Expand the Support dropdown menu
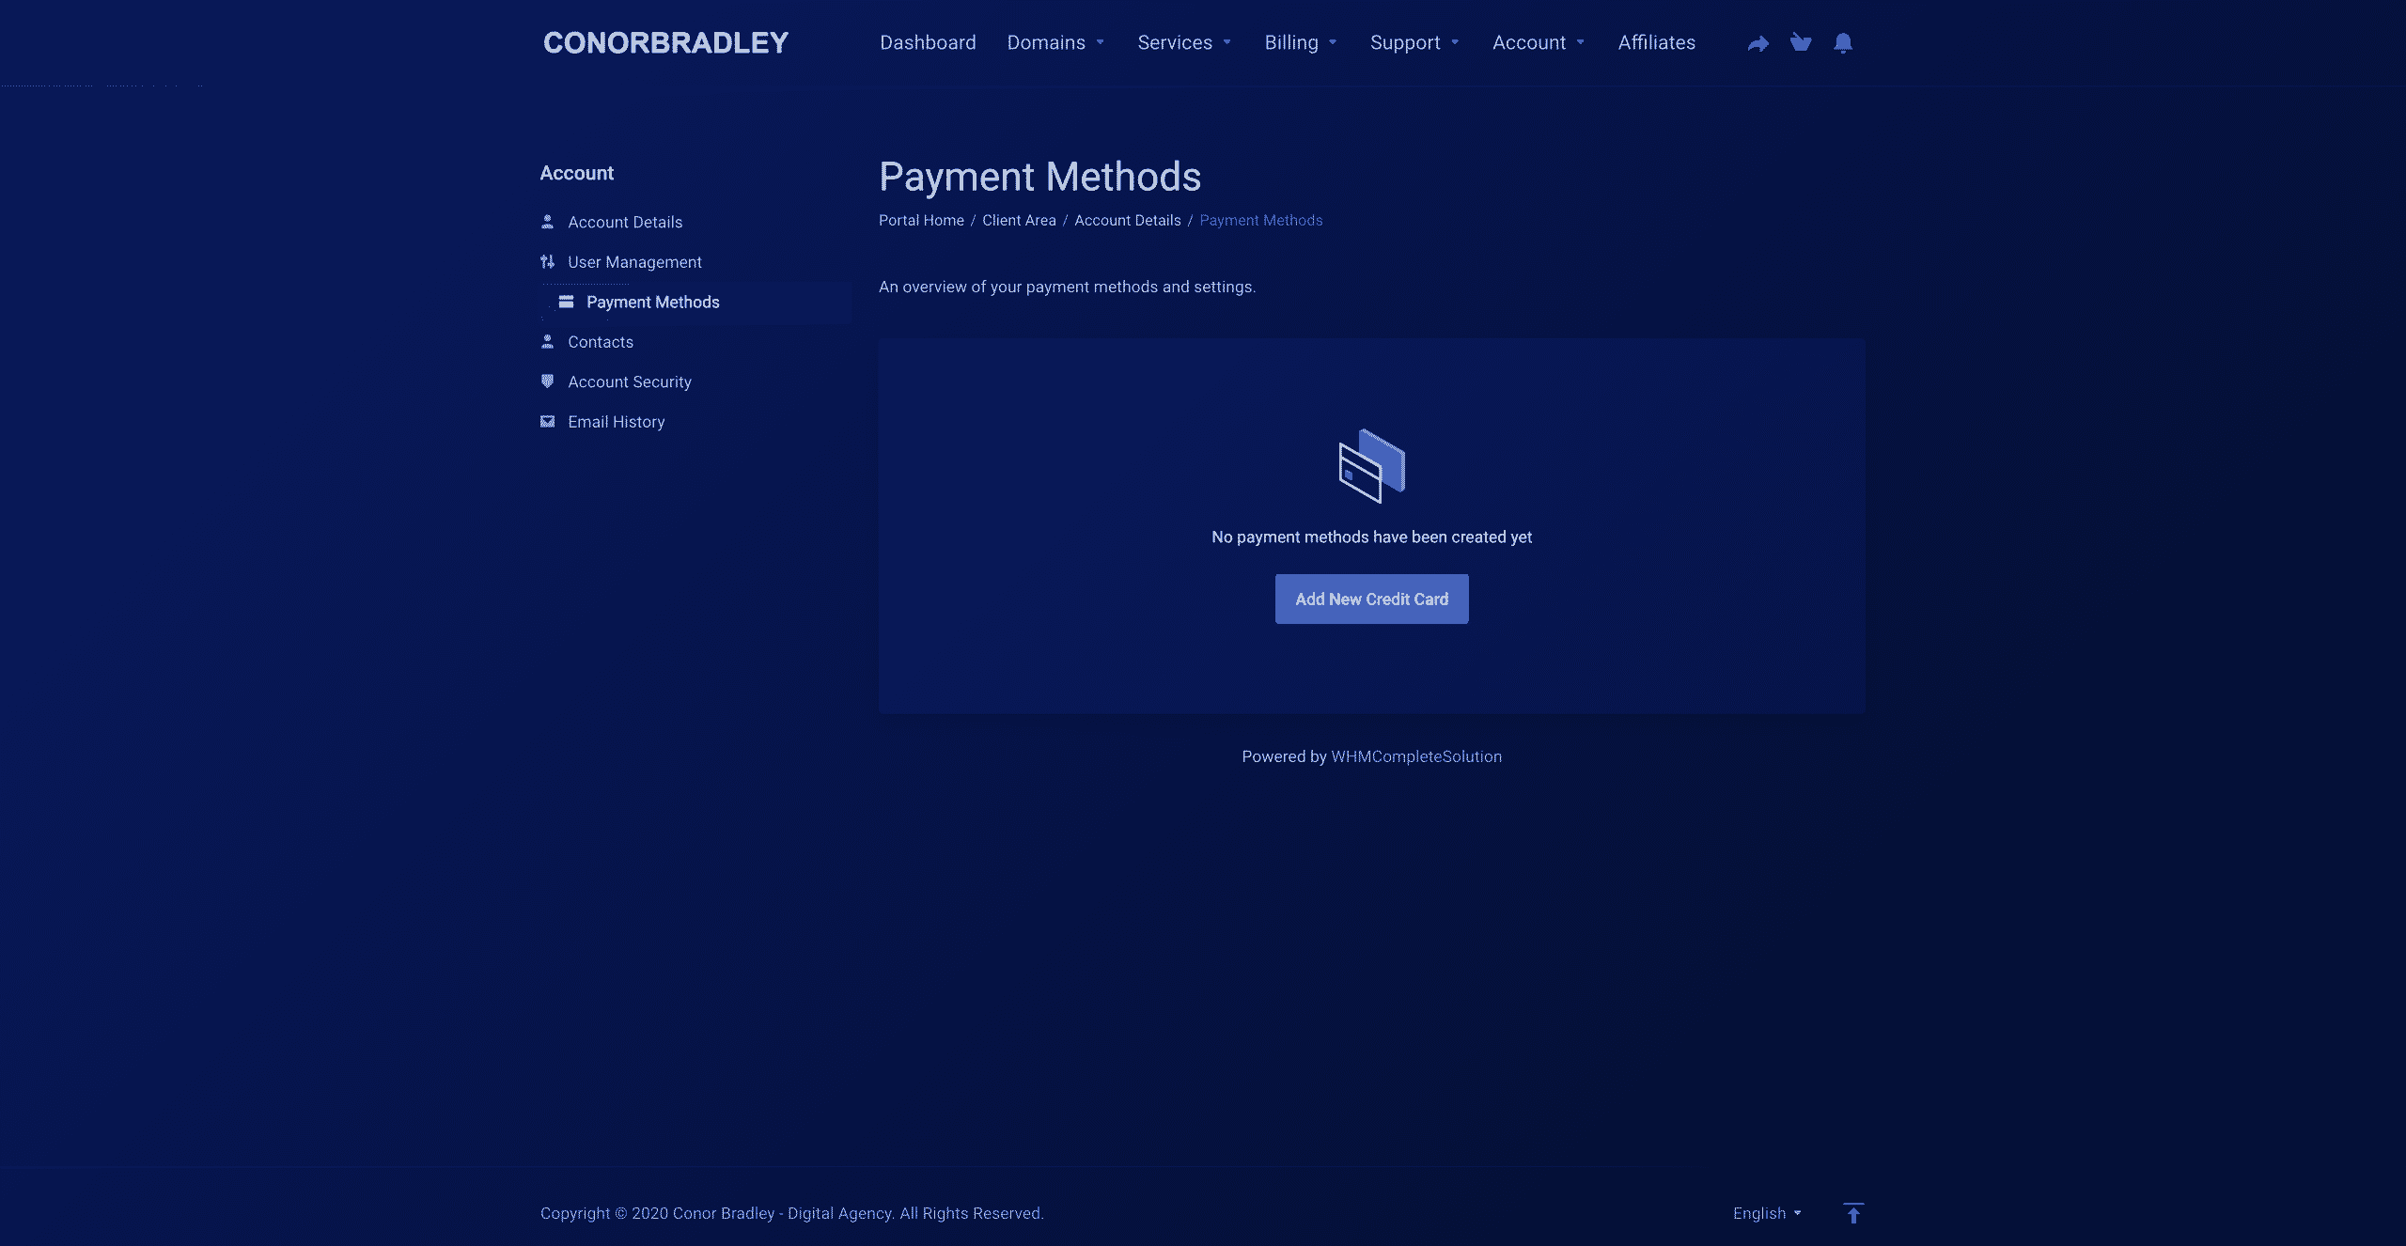This screenshot has width=2406, height=1246. tap(1414, 43)
